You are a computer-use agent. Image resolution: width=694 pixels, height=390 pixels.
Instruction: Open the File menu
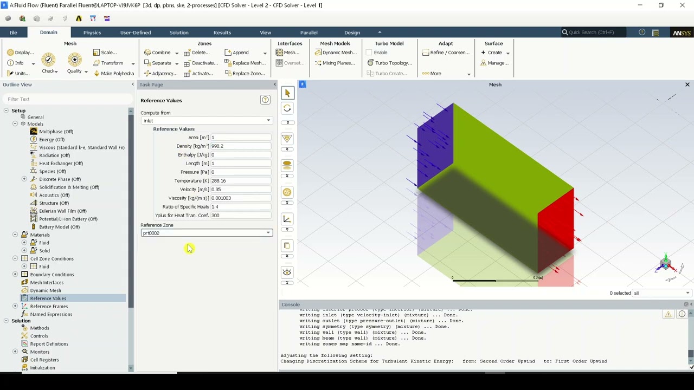pos(14,32)
